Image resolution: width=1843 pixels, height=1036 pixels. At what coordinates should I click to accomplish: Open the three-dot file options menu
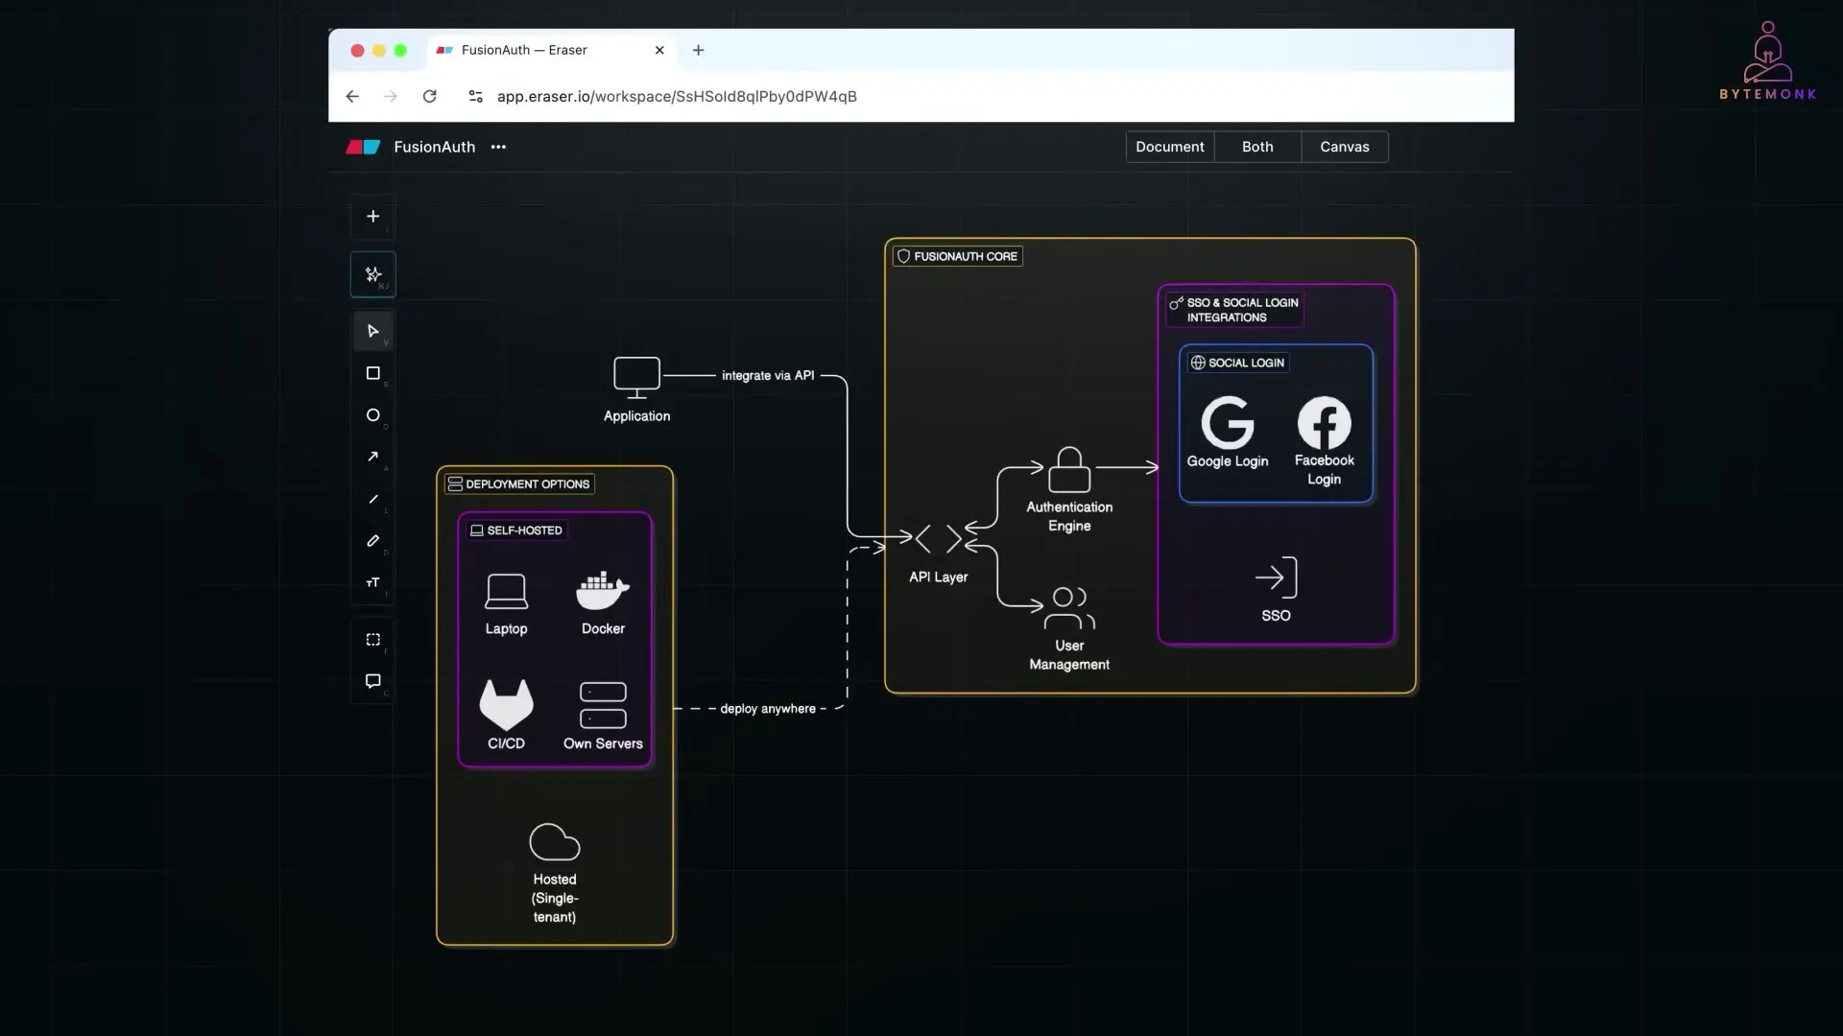click(498, 147)
